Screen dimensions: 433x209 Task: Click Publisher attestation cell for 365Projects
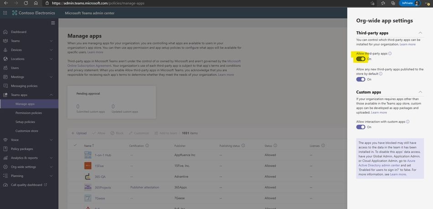(144, 187)
